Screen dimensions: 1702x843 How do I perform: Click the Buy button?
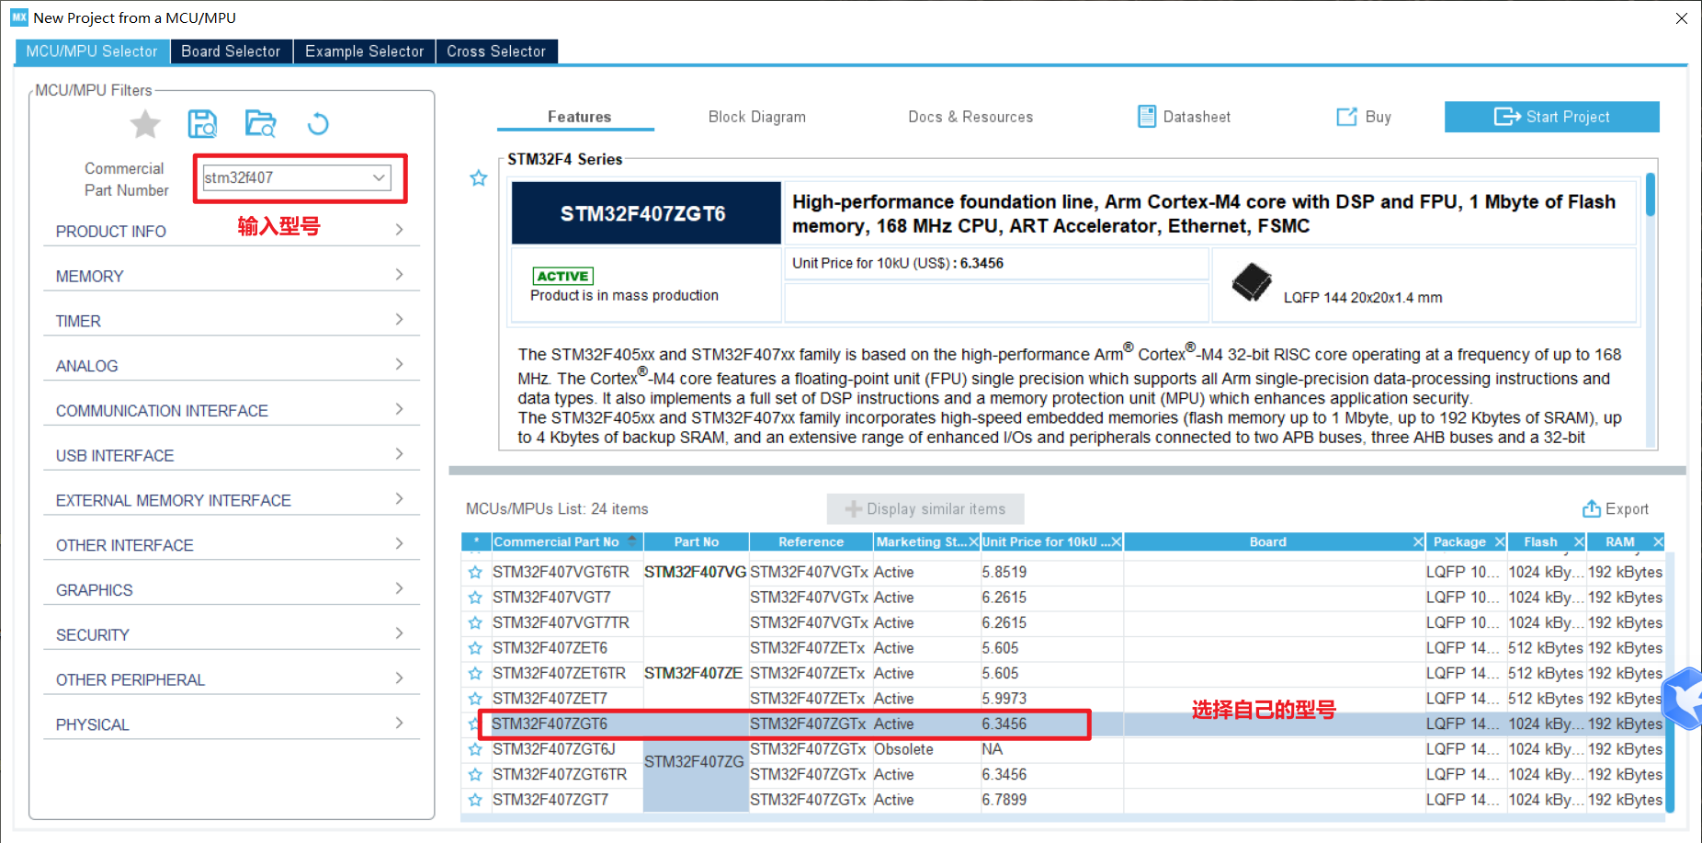tap(1365, 117)
